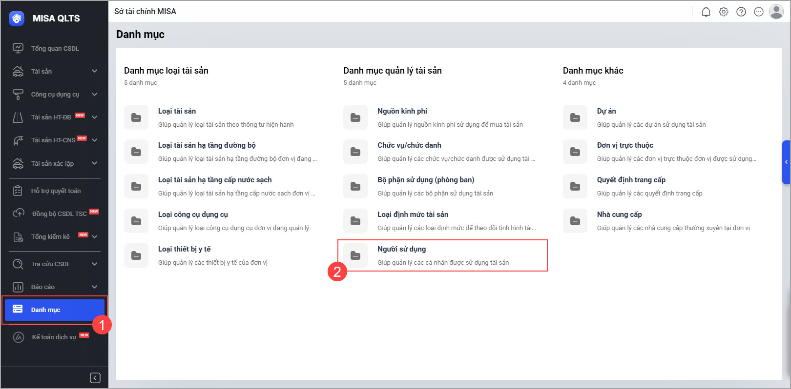
Task: Expand the Báo cáo menu chevron
Action: pyautogui.click(x=94, y=287)
